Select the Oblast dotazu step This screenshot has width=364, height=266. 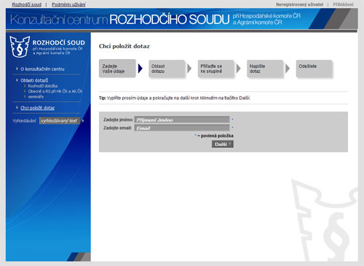pos(167,69)
